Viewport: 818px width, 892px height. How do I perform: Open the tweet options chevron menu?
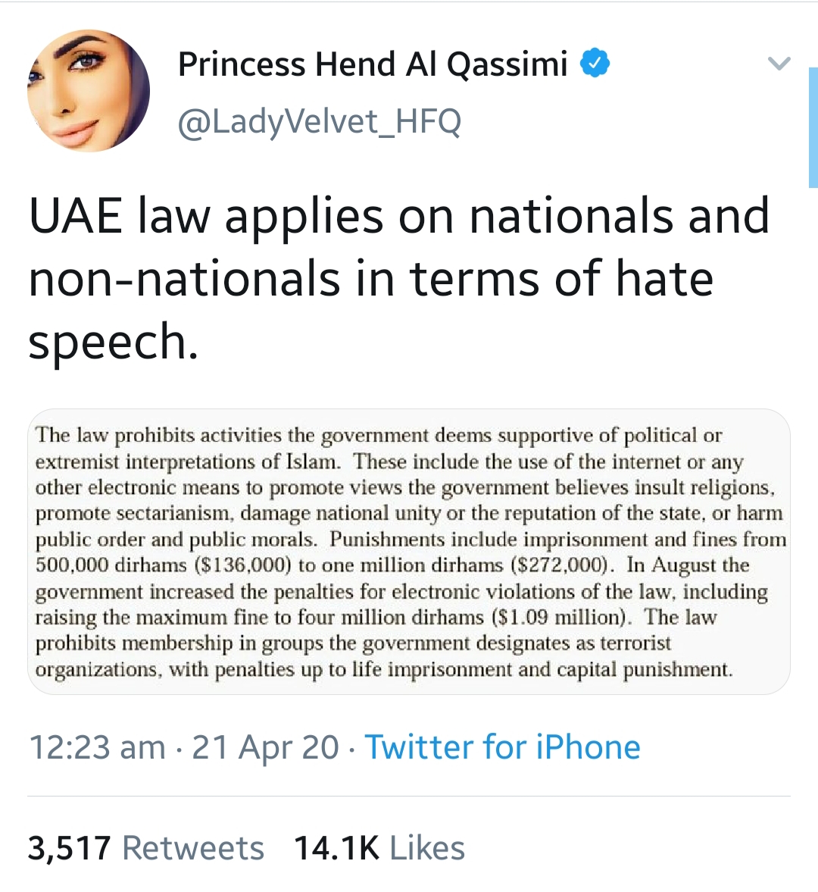pyautogui.click(x=779, y=63)
